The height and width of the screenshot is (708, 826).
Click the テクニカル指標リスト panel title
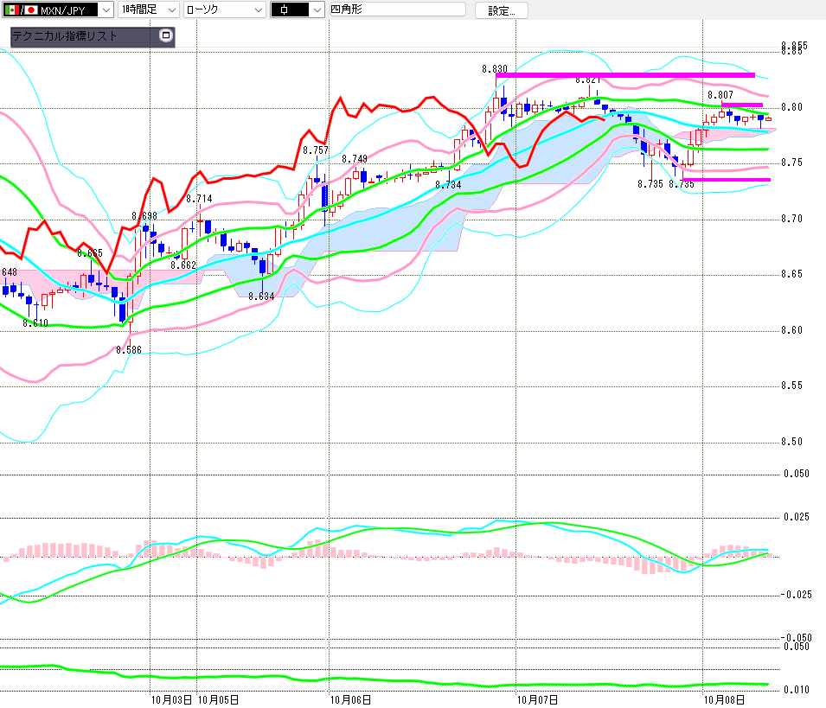point(64,36)
